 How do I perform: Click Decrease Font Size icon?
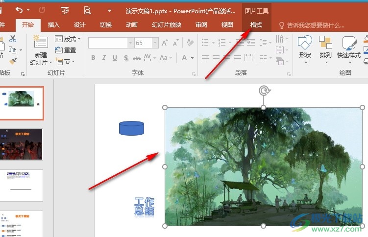click(x=175, y=43)
